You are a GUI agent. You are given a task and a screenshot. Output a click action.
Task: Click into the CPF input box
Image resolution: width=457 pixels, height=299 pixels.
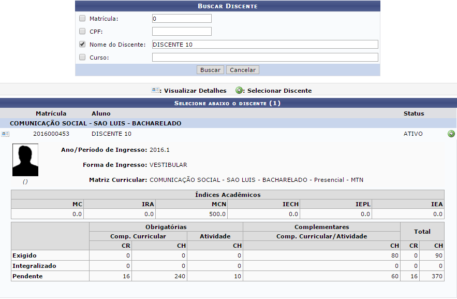pos(182,32)
